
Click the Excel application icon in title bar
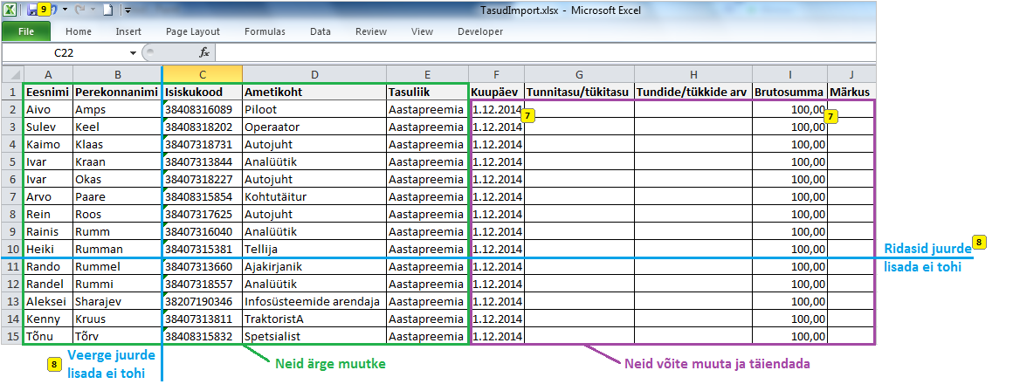click(11, 10)
